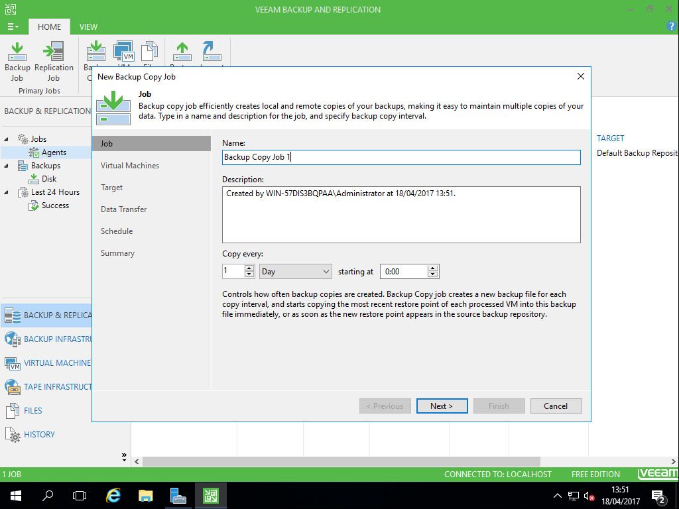Open the main hamburger menu

click(13, 27)
